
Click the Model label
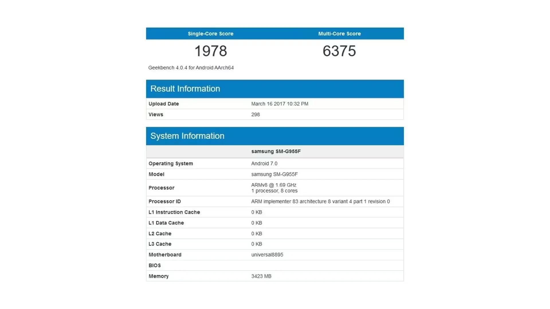pyautogui.click(x=156, y=174)
